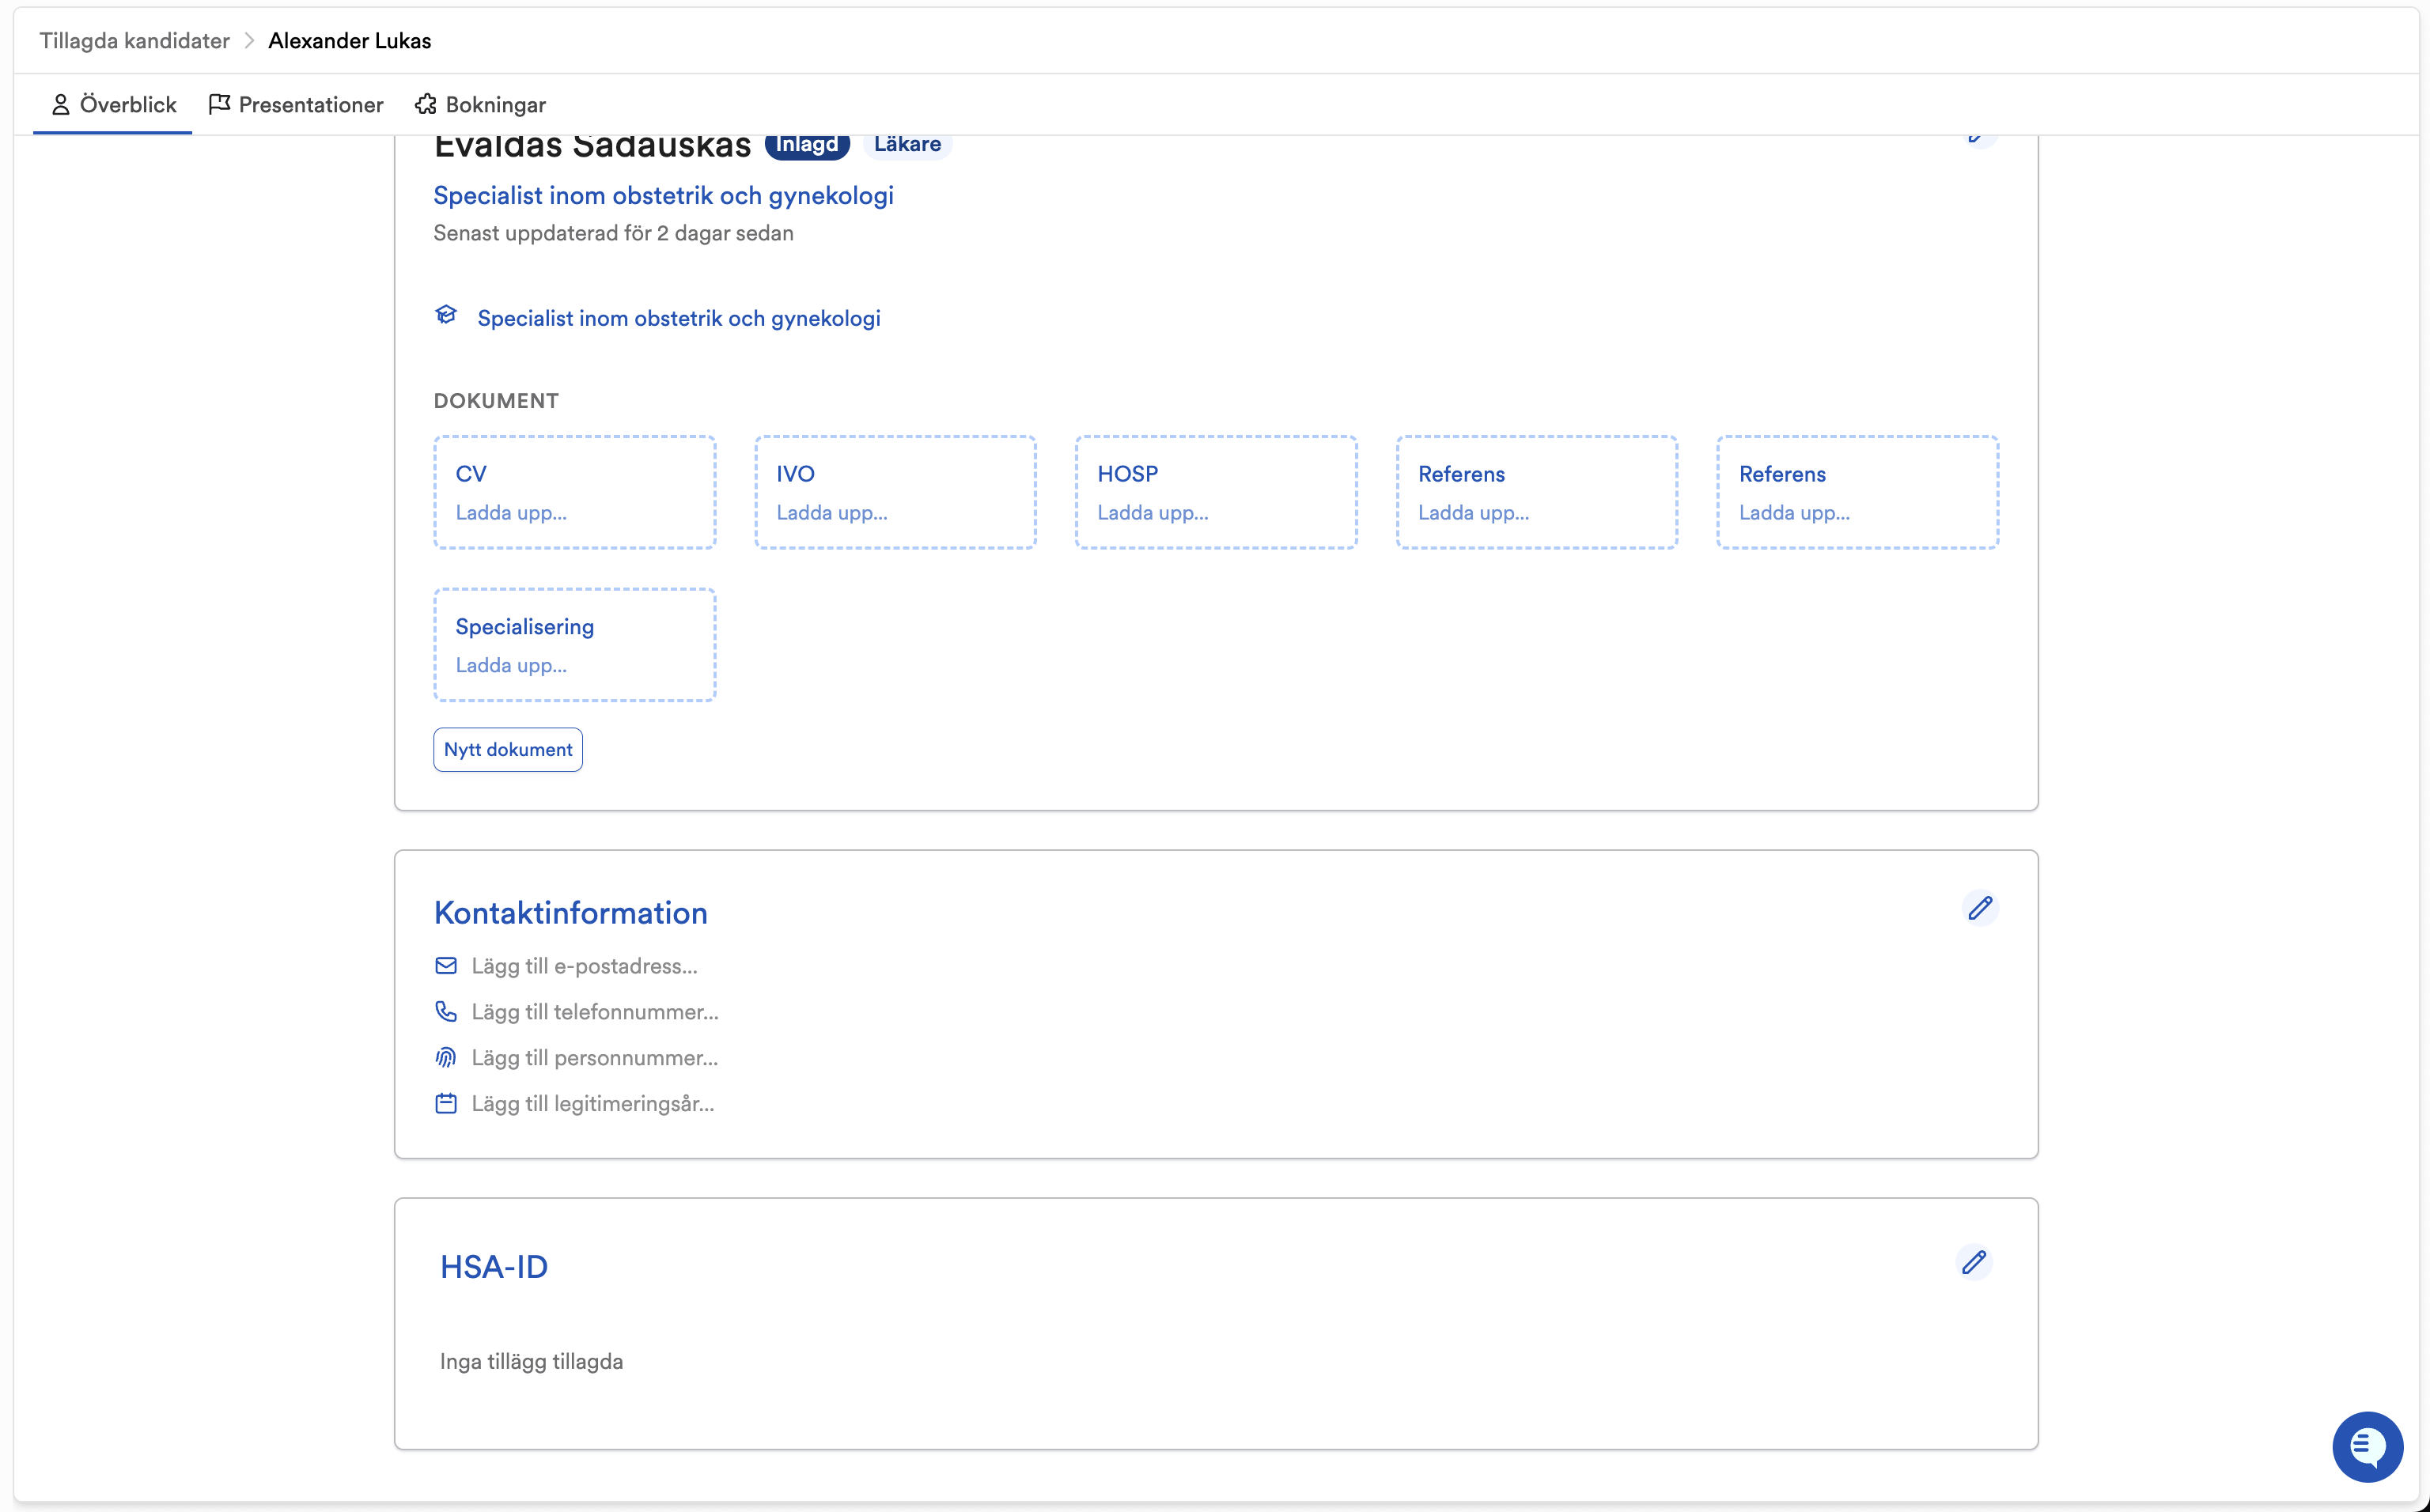Upload the last Referens document
This screenshot has width=2430, height=1512.
[x=1858, y=492]
